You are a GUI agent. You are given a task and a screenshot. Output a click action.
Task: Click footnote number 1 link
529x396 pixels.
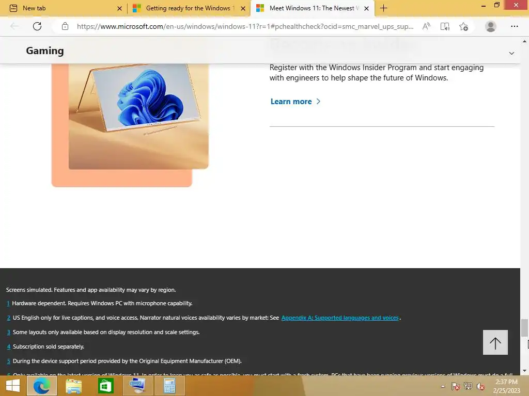point(8,303)
